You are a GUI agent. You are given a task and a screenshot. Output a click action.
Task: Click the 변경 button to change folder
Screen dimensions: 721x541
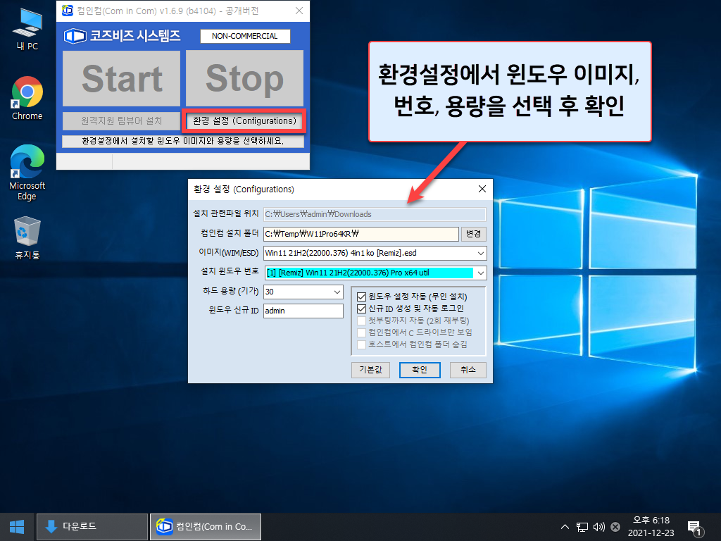point(474,234)
